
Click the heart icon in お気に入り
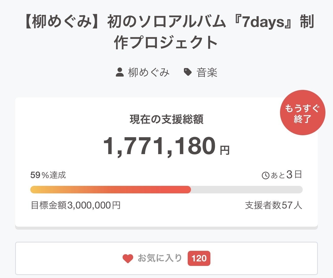(128, 258)
